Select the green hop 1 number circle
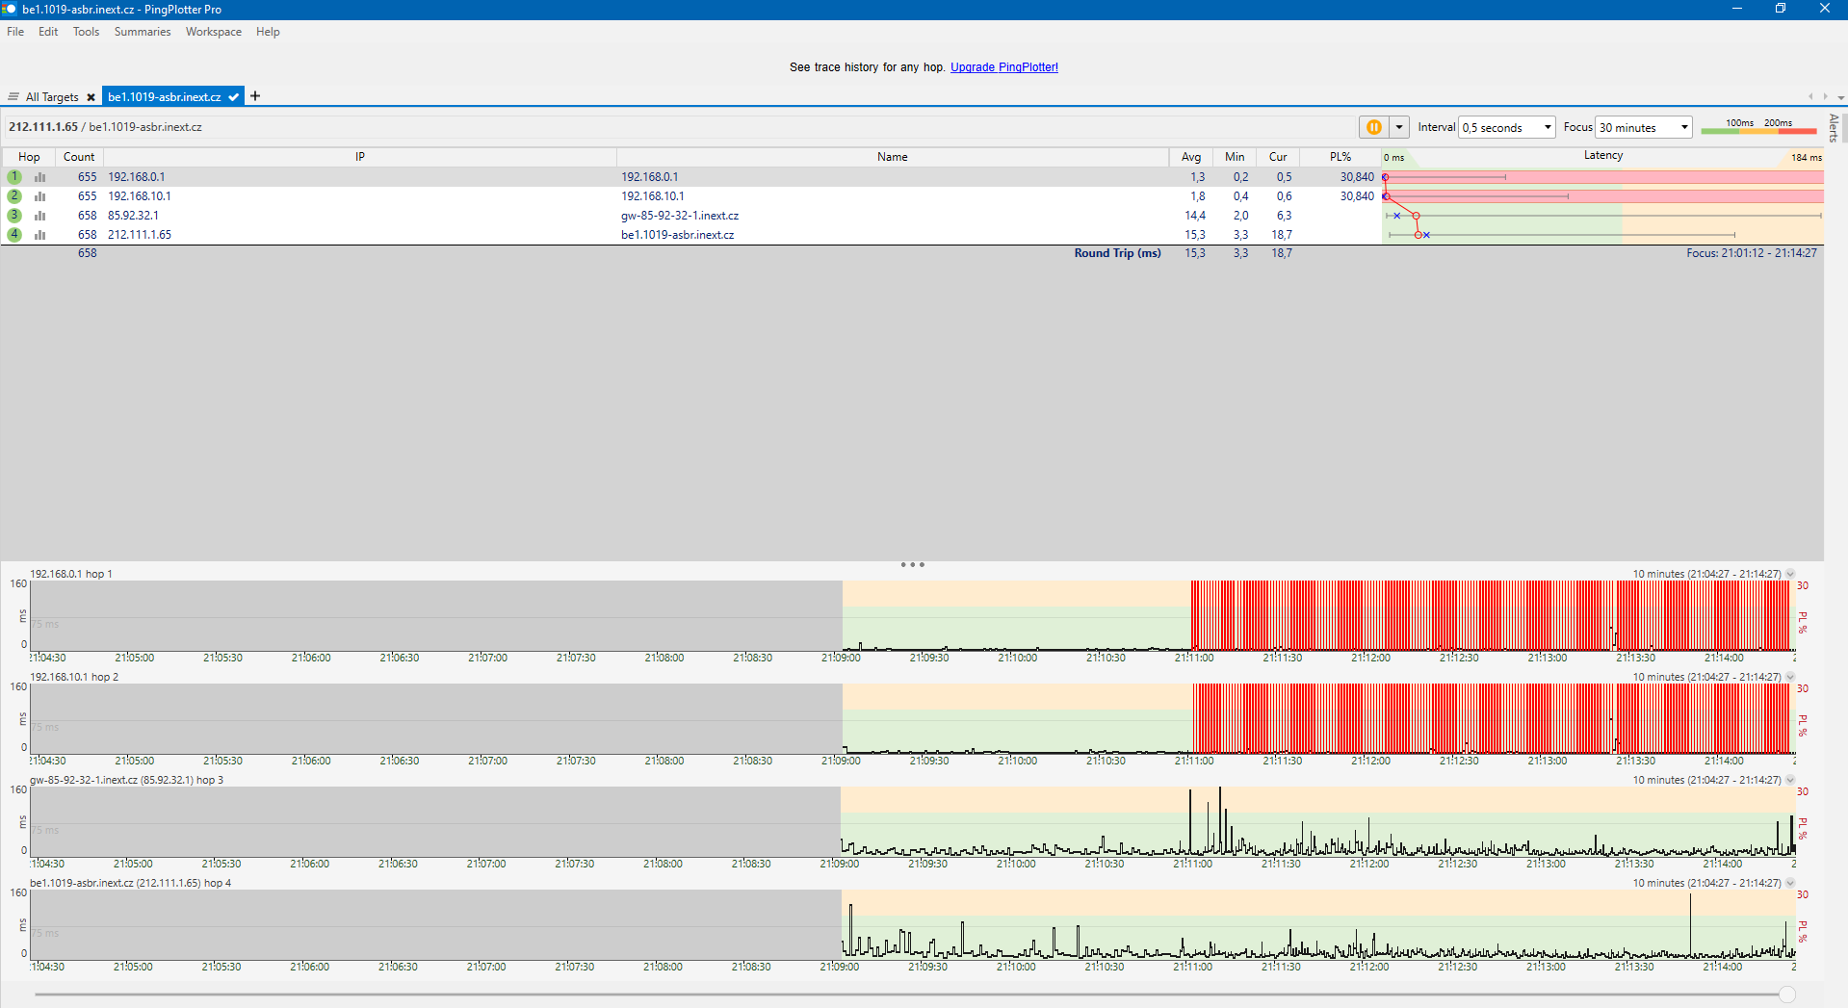This screenshot has height=1008, width=1848. coord(14,177)
